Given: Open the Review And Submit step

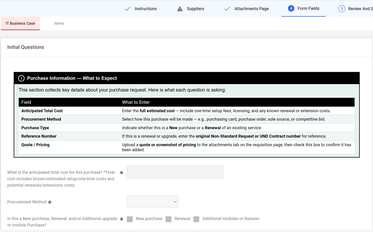Looking at the screenshot, I should pyautogui.click(x=360, y=9).
